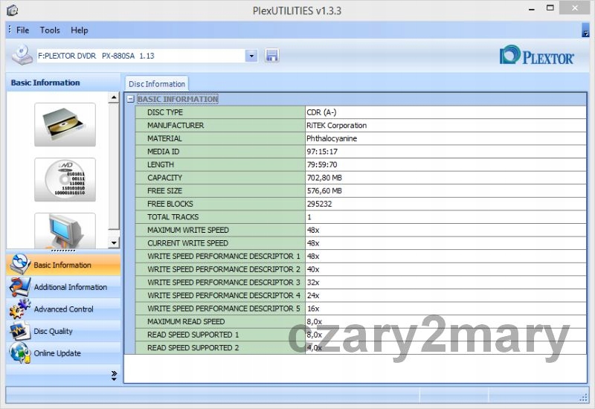Viewport: 595px width, 409px height.
Task: Open the Tools menu
Action: point(50,30)
